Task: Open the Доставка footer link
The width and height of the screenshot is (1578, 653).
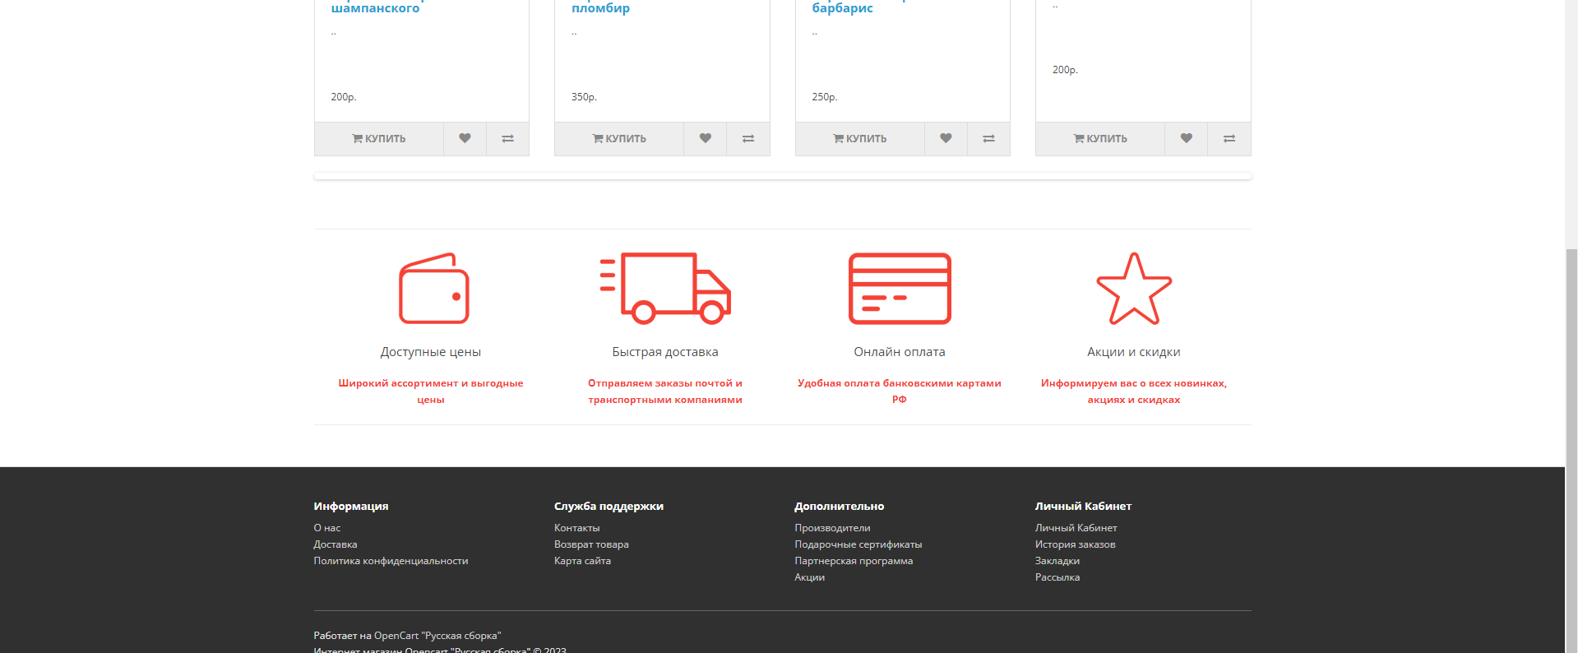Action: pos(335,544)
